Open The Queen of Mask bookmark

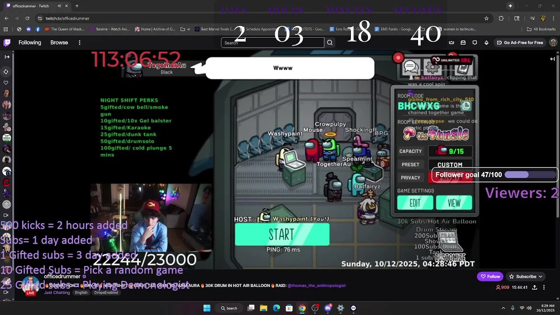64,29
